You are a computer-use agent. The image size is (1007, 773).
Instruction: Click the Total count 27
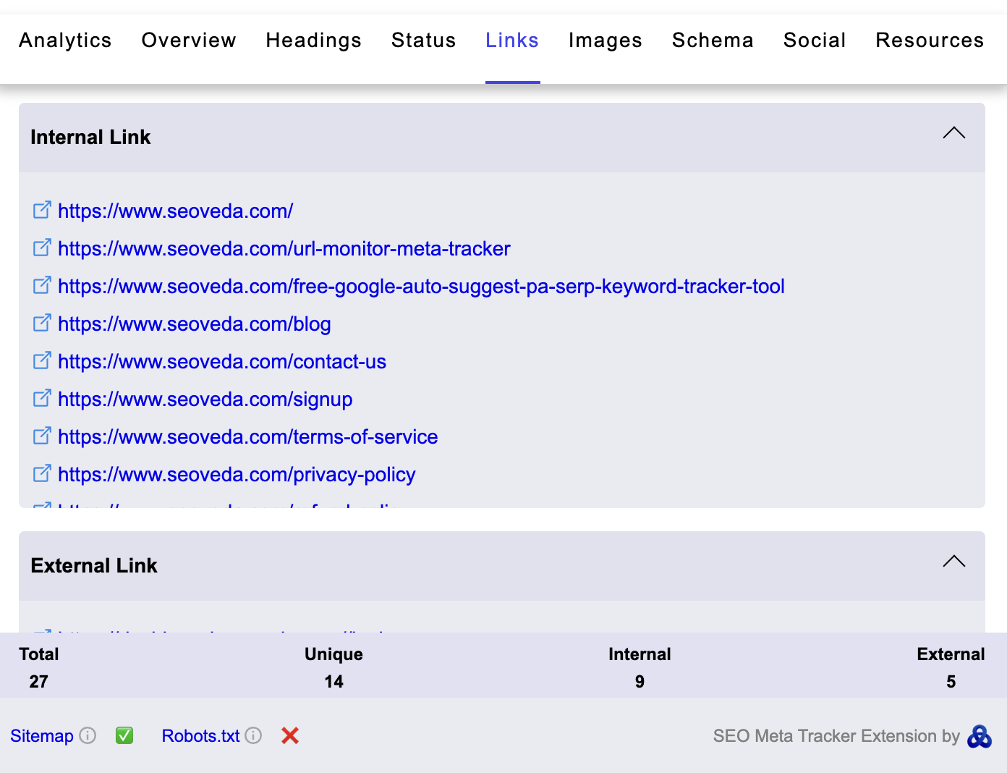[x=39, y=682]
